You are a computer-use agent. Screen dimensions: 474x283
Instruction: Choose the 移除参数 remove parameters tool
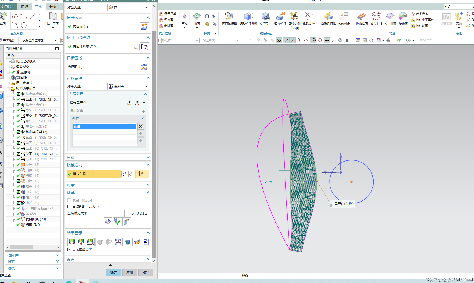[x=309, y=19]
